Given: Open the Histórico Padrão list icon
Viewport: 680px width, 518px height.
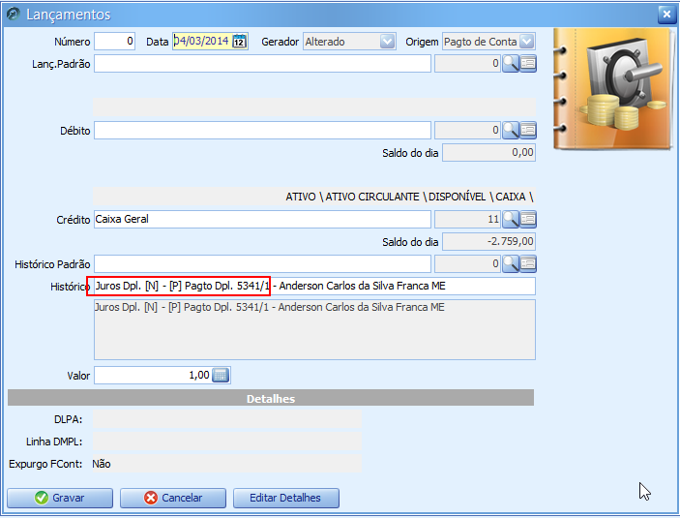Looking at the screenshot, I should click(528, 263).
